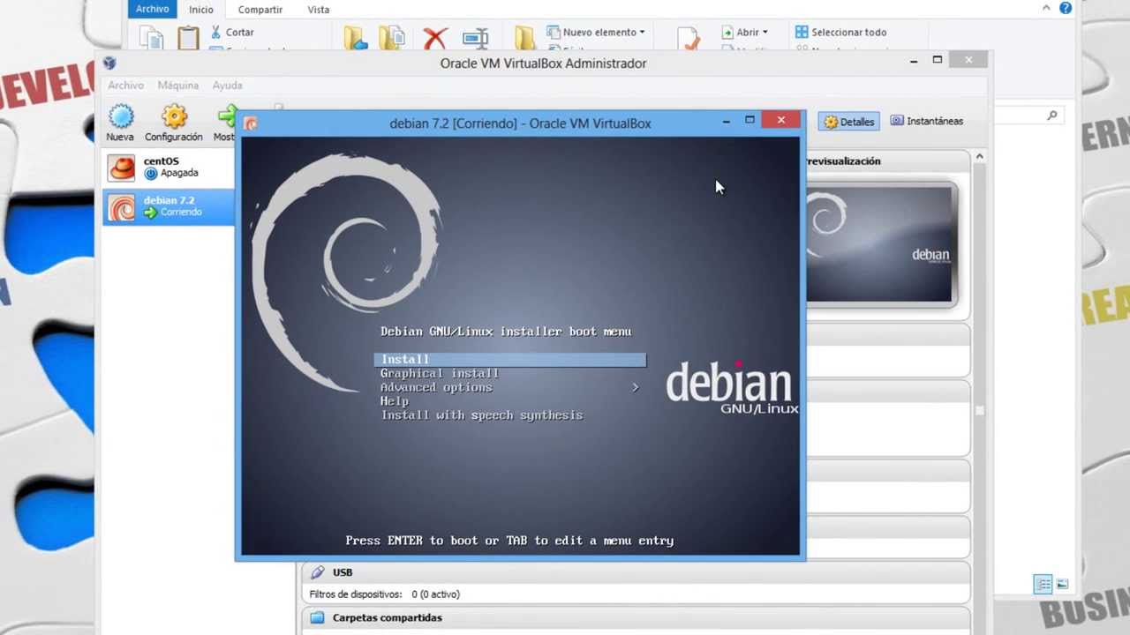Select the debian 7.2 machine entry

(169, 206)
